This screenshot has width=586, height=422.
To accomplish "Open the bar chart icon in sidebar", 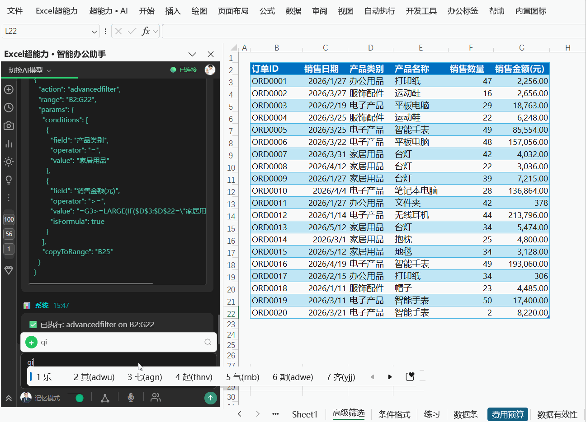I will pyautogui.click(x=9, y=144).
